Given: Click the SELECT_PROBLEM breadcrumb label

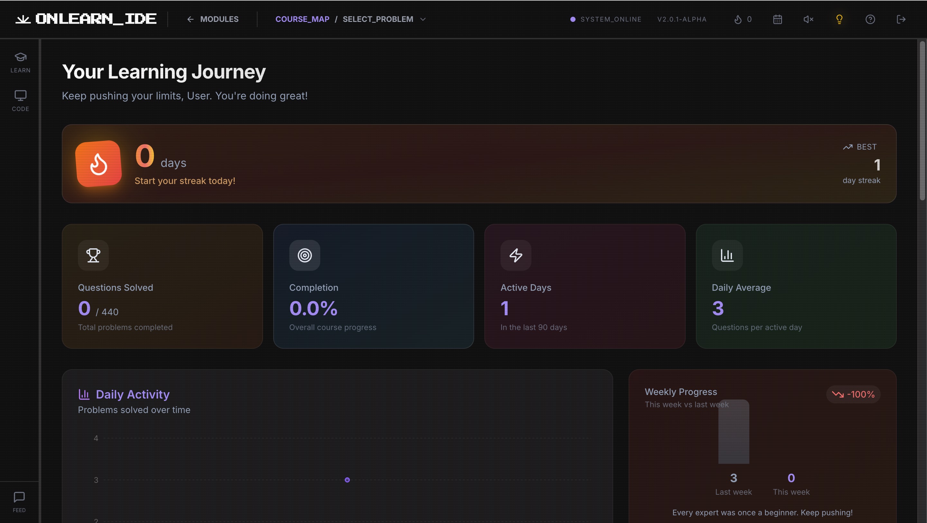Looking at the screenshot, I should click(x=378, y=19).
